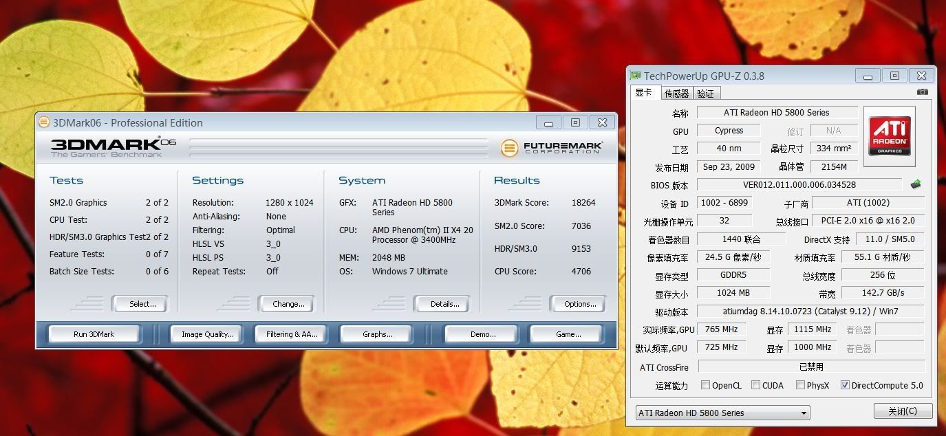Open Graphs... in 3DMark06
946x436 pixels.
point(377,334)
